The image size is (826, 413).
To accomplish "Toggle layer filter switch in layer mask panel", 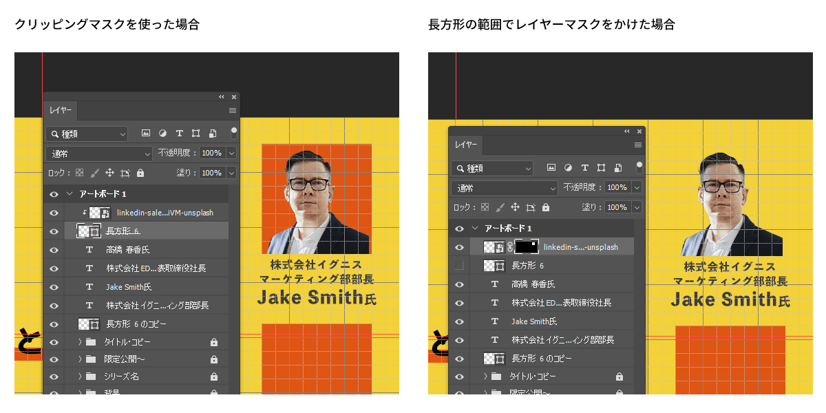I will point(639,167).
